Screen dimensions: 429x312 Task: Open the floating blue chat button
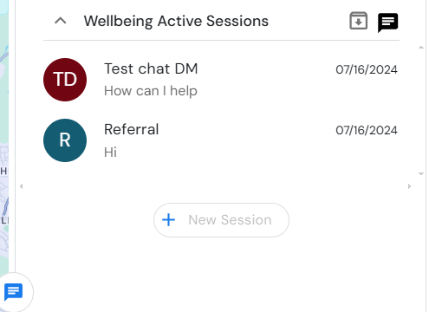click(x=14, y=292)
